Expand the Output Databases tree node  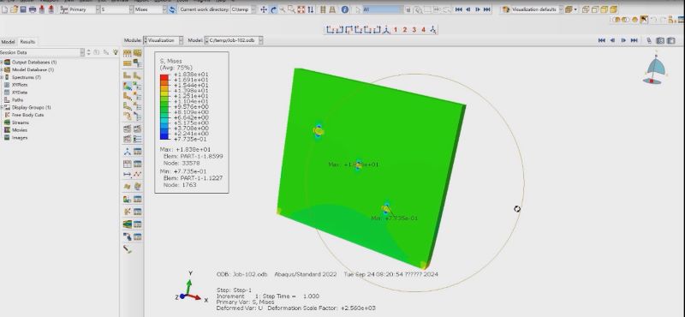point(2,62)
